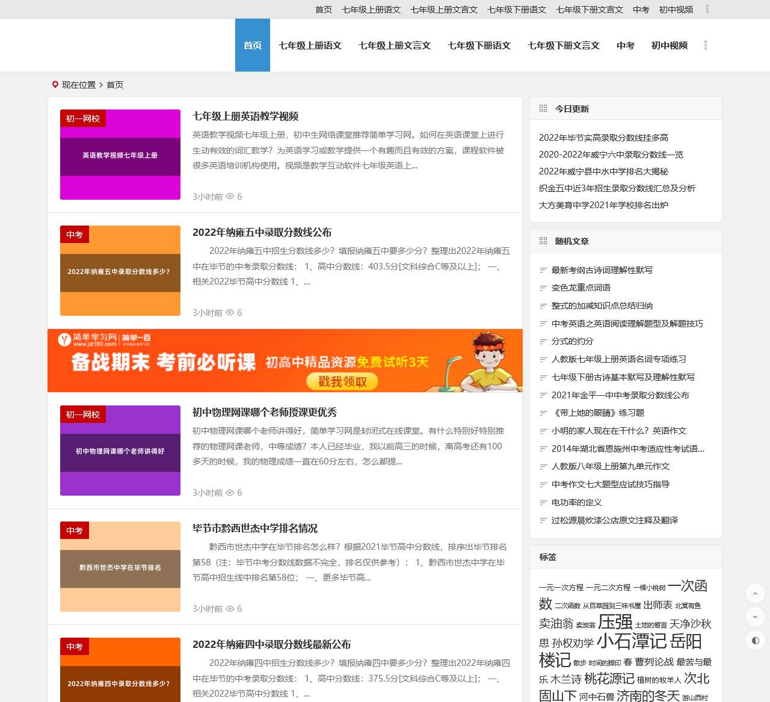Select 七年级下册文言文 in the navigation bar
This screenshot has width=770, height=702.
coord(563,45)
